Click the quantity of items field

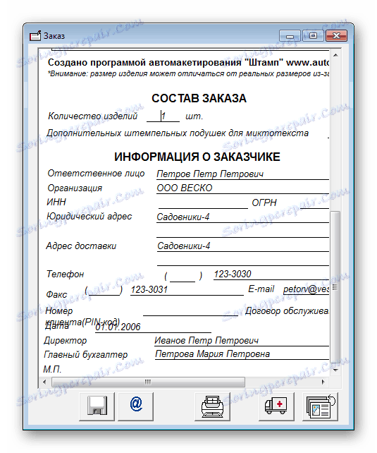(x=163, y=116)
